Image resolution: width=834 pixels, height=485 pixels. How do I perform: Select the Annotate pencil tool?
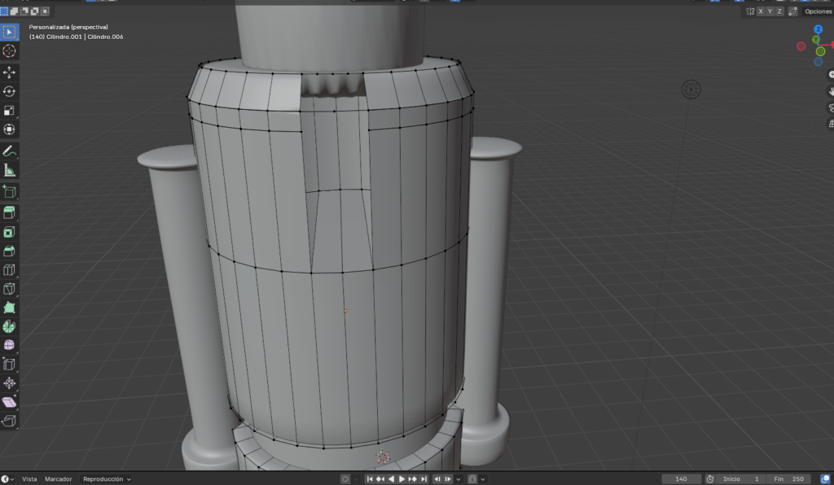[x=10, y=151]
